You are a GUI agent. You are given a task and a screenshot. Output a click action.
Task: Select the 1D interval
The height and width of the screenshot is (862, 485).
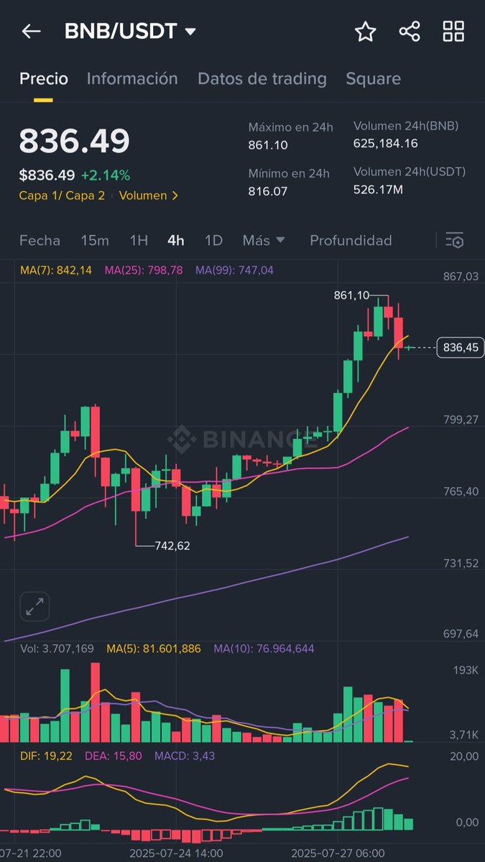pos(213,241)
